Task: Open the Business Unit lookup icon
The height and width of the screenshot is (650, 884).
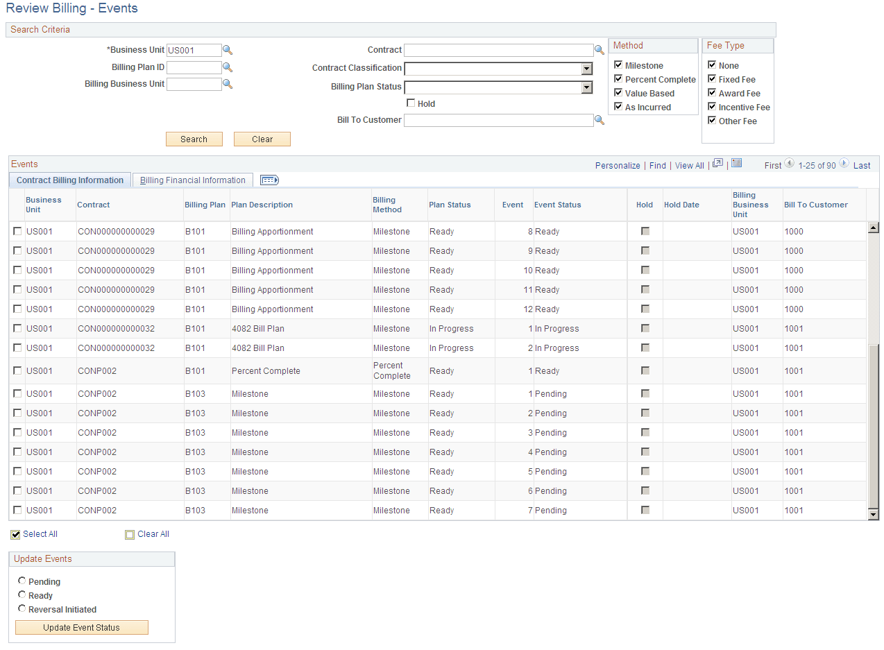Action: tap(228, 50)
